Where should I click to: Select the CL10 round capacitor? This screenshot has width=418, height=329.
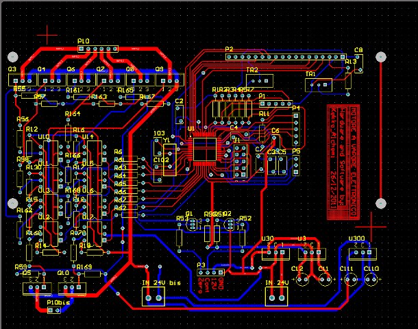click(x=372, y=280)
